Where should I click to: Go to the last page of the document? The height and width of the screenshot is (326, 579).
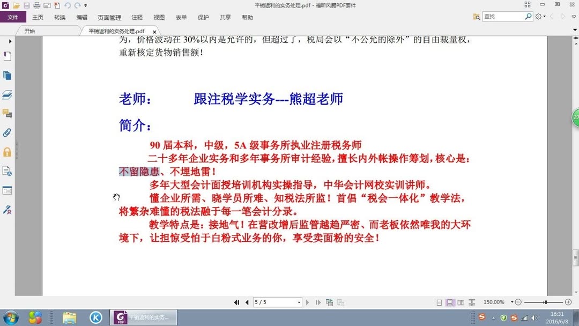click(318, 302)
